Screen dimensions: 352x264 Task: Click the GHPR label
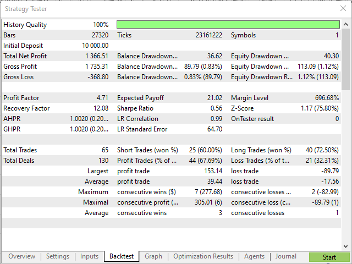coord(12,129)
